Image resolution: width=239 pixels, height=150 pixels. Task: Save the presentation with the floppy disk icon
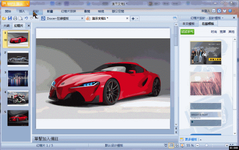click(x=10, y=18)
